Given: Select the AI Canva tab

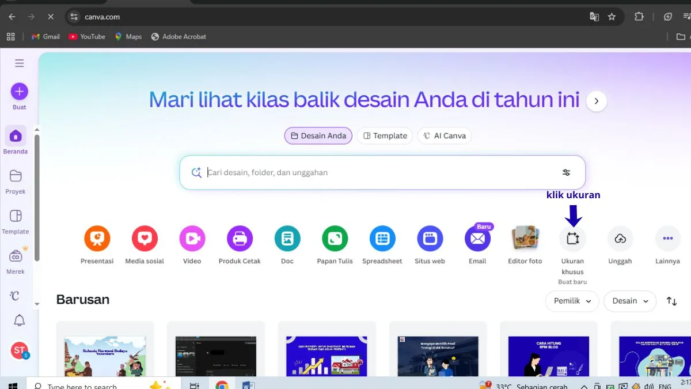Looking at the screenshot, I should (x=445, y=136).
